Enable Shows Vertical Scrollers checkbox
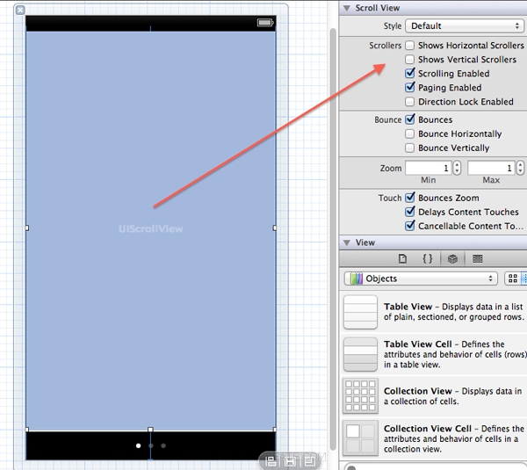 pos(409,59)
